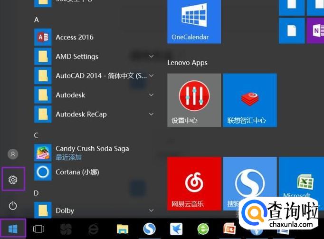
Task: Jump to letter D section header
Action: click(36, 193)
